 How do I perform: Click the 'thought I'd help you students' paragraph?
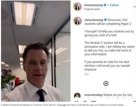click(x=109, y=33)
